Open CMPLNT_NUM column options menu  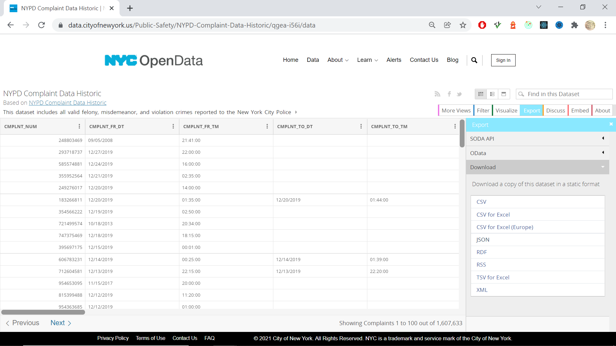tap(79, 126)
